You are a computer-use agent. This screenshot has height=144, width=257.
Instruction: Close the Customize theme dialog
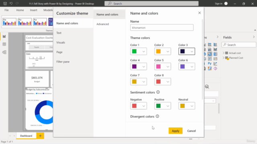click(x=200, y=13)
